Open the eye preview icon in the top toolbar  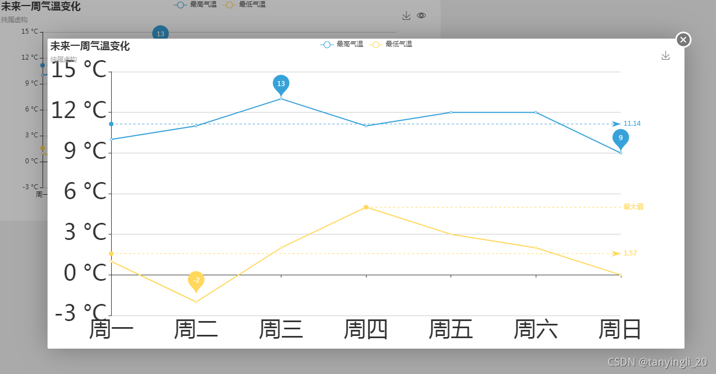[421, 15]
